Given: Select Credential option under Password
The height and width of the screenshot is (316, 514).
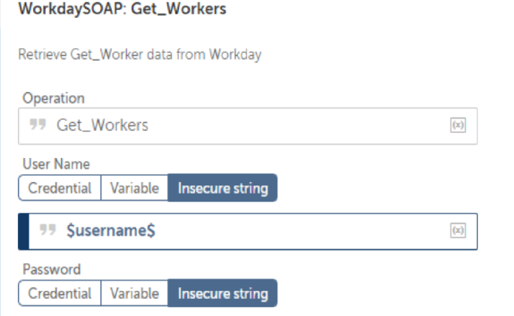Looking at the screenshot, I should tap(59, 293).
